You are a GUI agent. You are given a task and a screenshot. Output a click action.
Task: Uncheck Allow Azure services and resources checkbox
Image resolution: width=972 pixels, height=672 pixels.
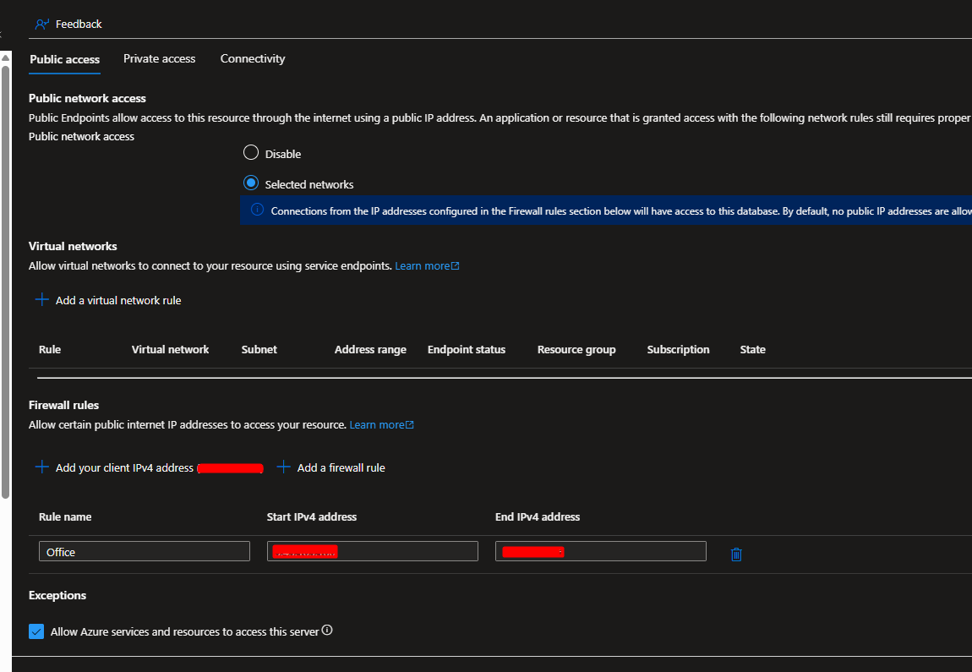[x=36, y=631]
